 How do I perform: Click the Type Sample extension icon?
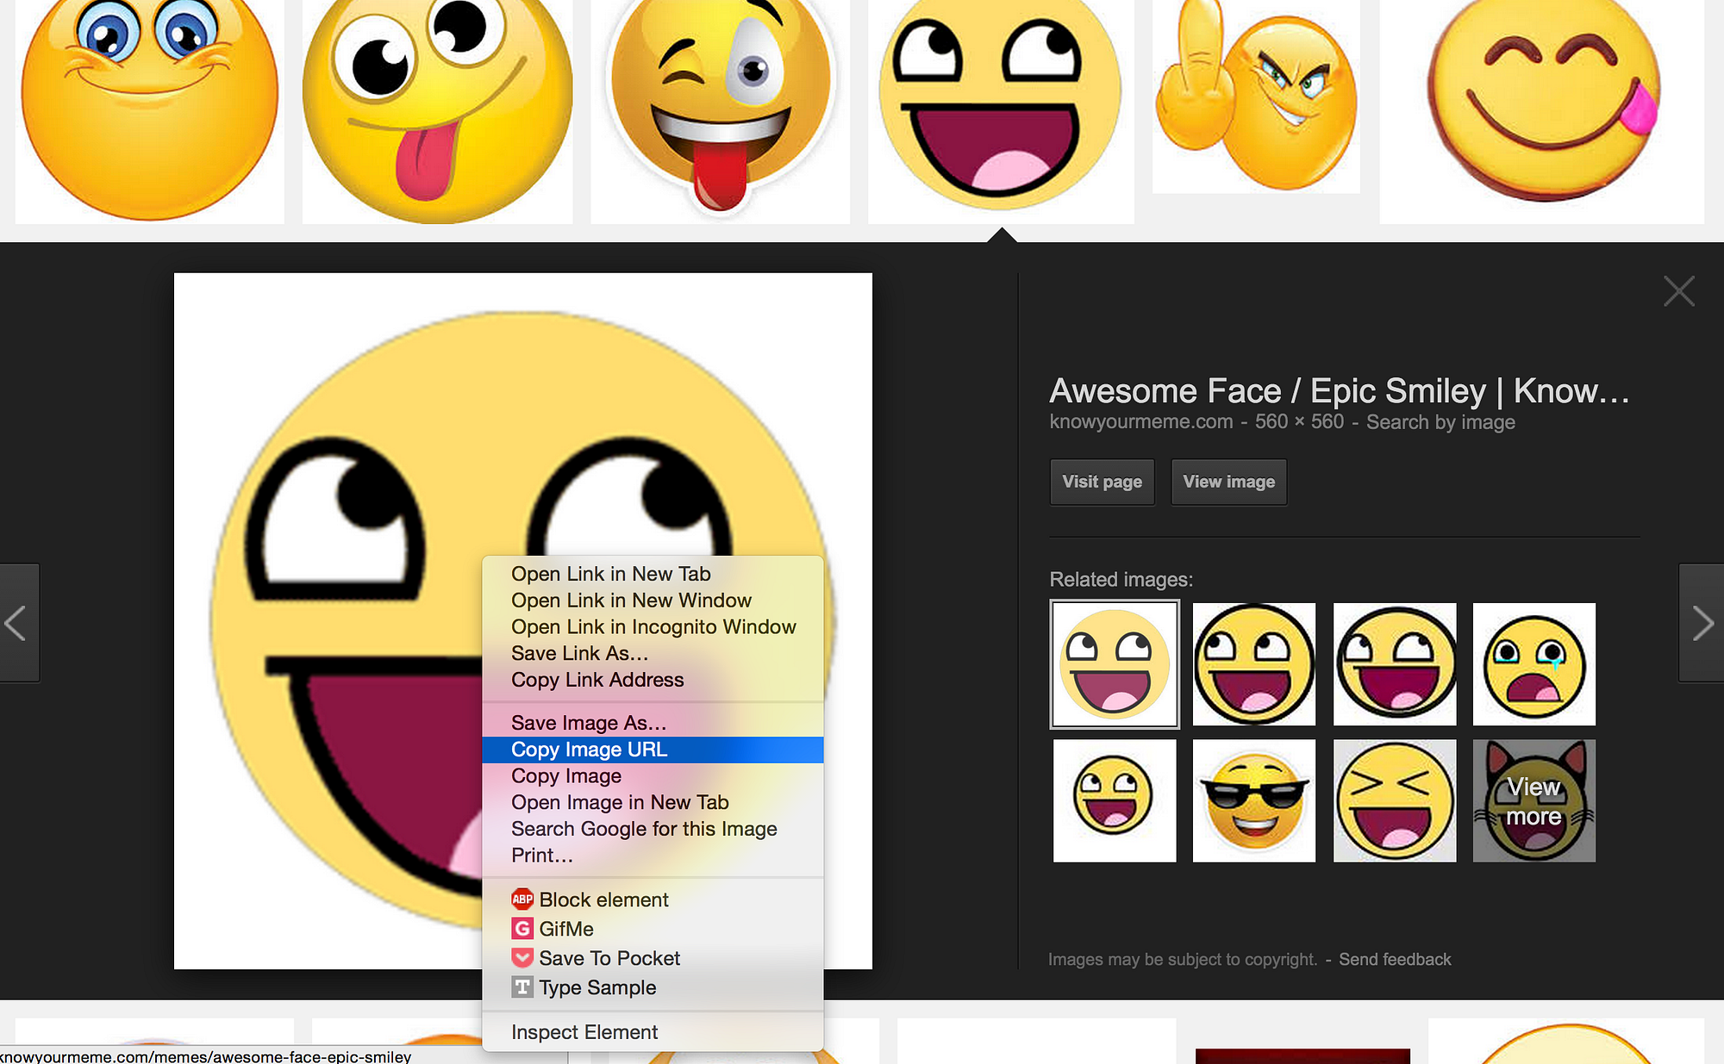click(x=522, y=987)
